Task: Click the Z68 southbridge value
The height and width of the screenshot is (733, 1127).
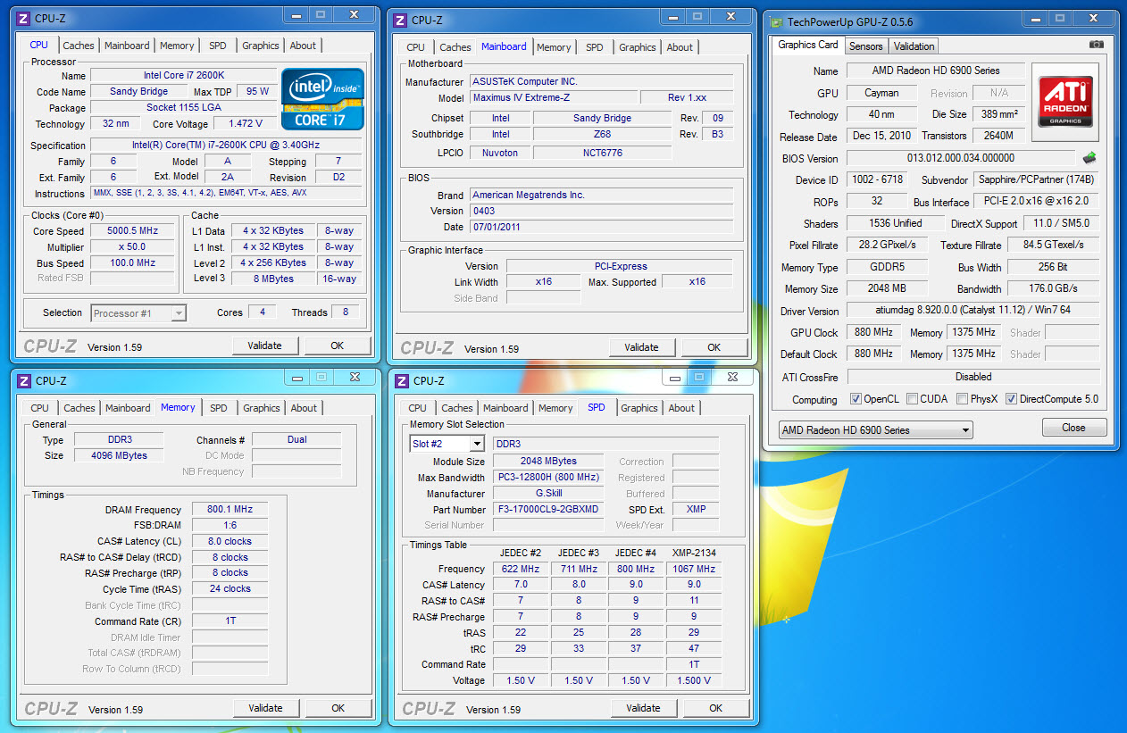Action: (x=602, y=134)
